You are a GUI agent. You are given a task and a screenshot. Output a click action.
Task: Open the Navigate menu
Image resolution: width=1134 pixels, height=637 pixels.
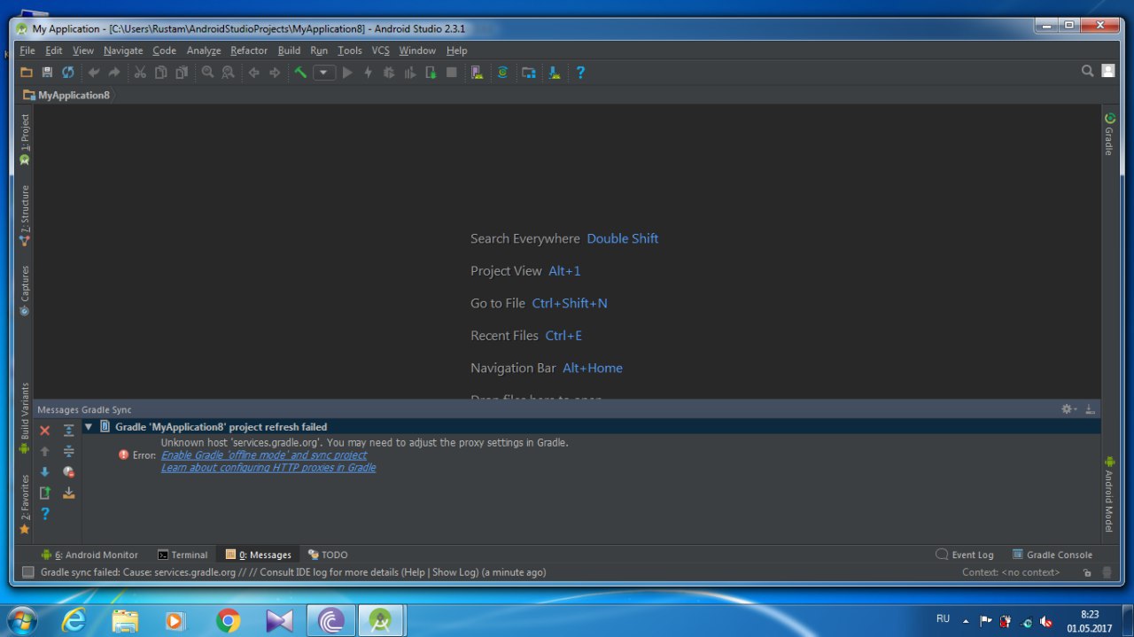pyautogui.click(x=123, y=50)
